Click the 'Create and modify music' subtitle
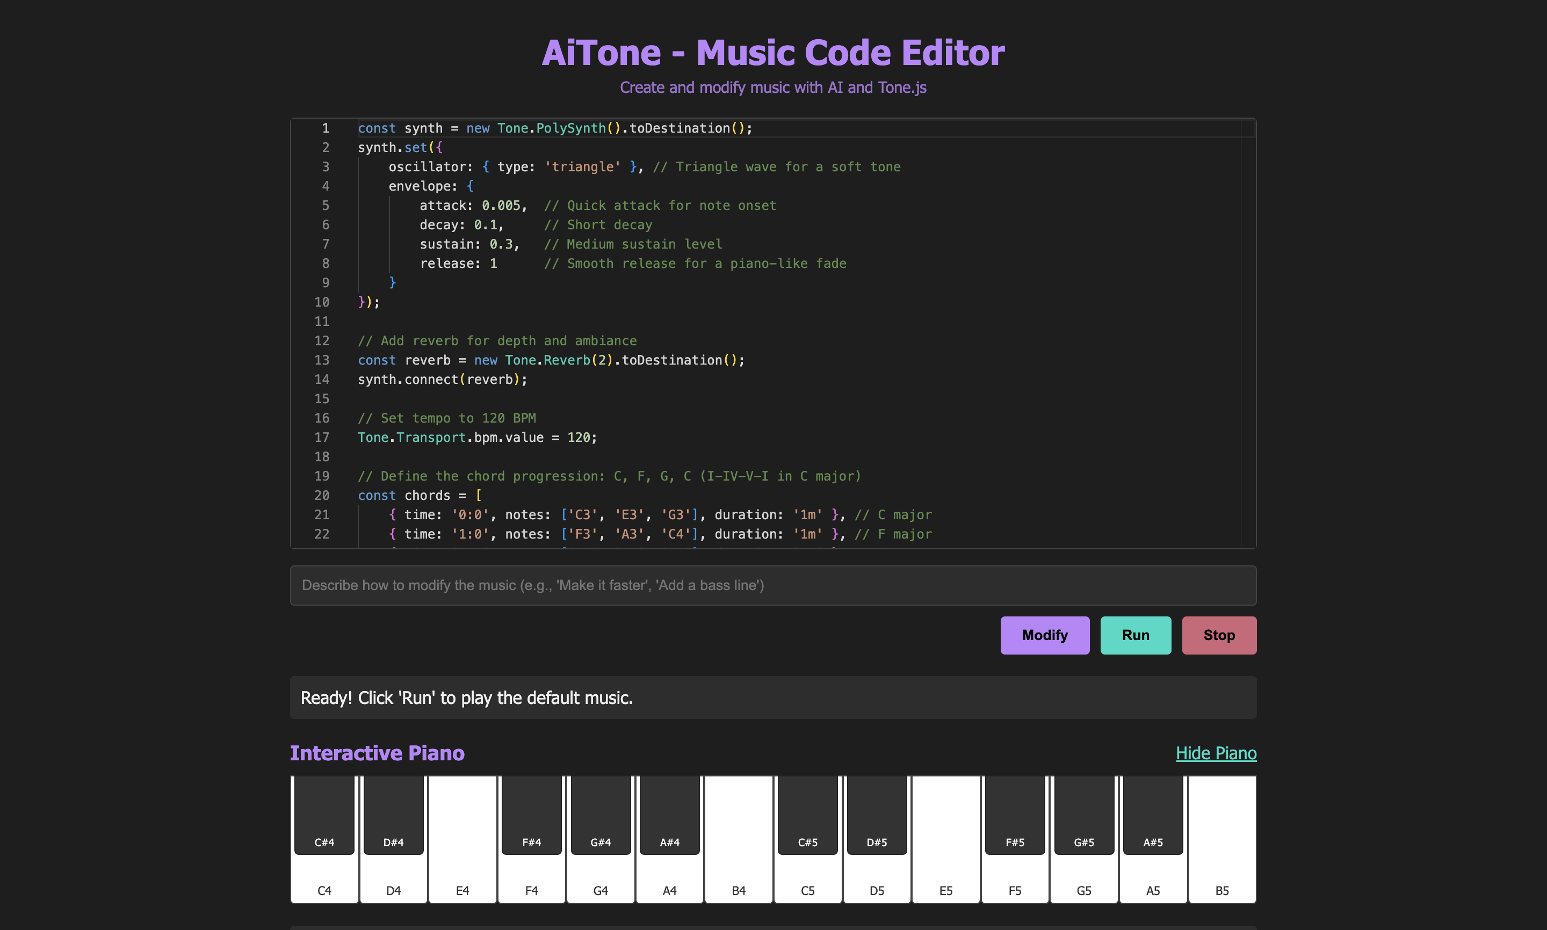Viewport: 1547px width, 930px height. (773, 87)
